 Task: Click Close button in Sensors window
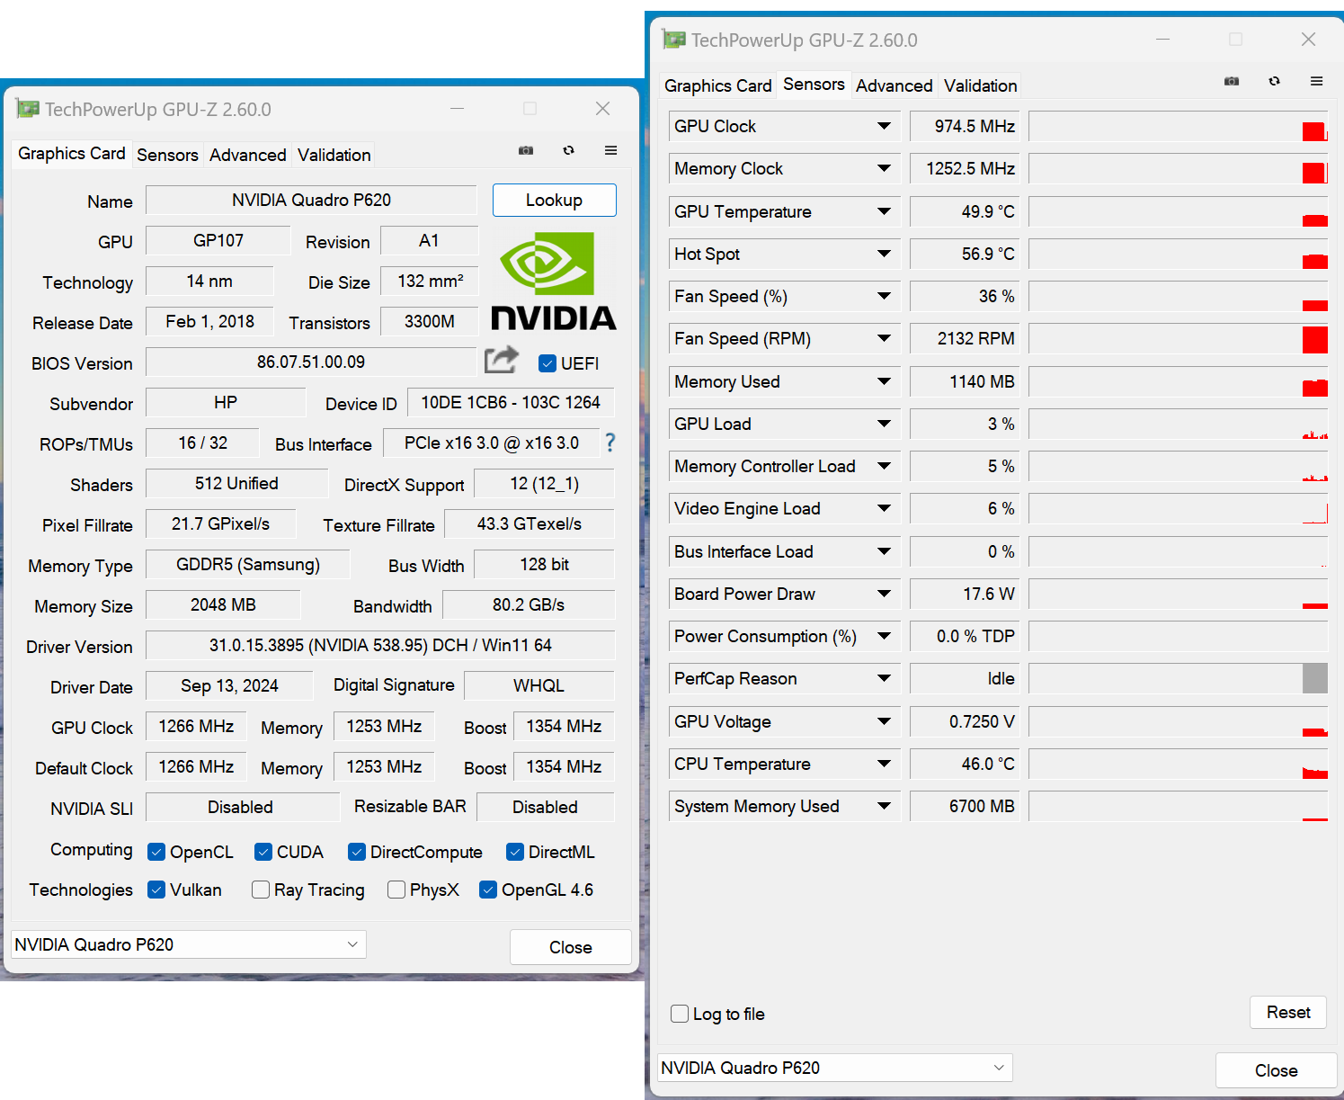point(1277,1070)
